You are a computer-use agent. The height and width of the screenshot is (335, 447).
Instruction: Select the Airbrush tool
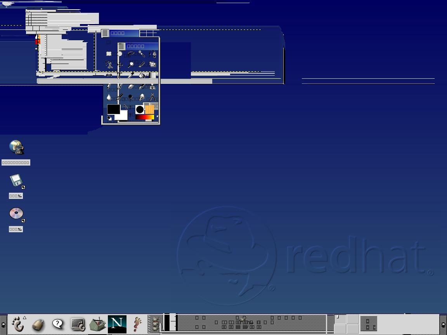142,86
